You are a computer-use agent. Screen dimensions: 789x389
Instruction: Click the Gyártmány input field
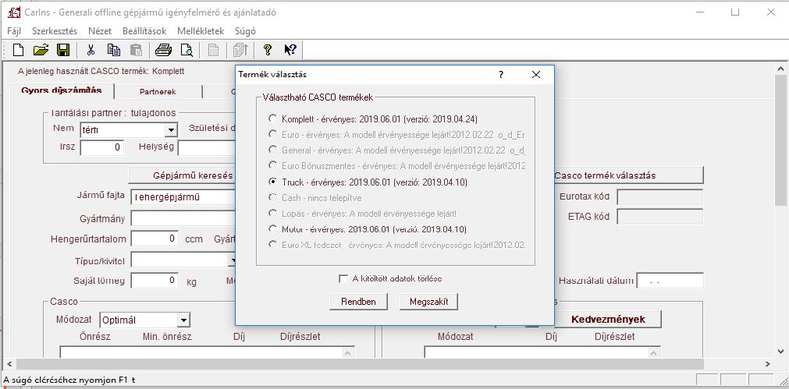[x=183, y=218]
